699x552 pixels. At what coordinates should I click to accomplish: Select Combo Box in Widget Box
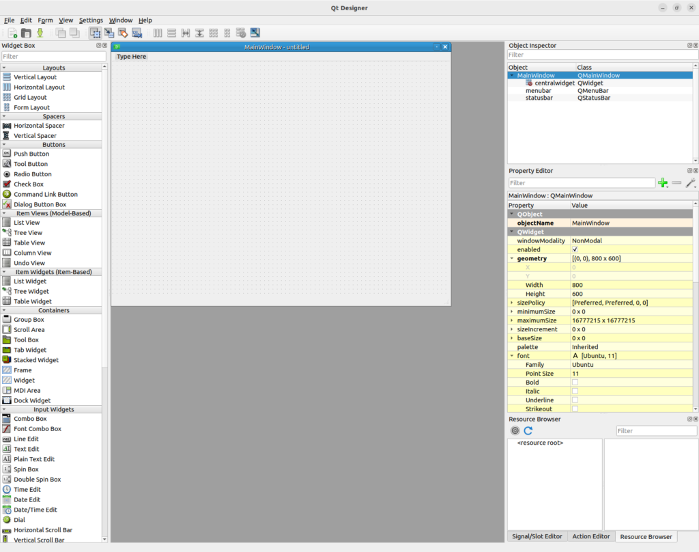pos(30,419)
